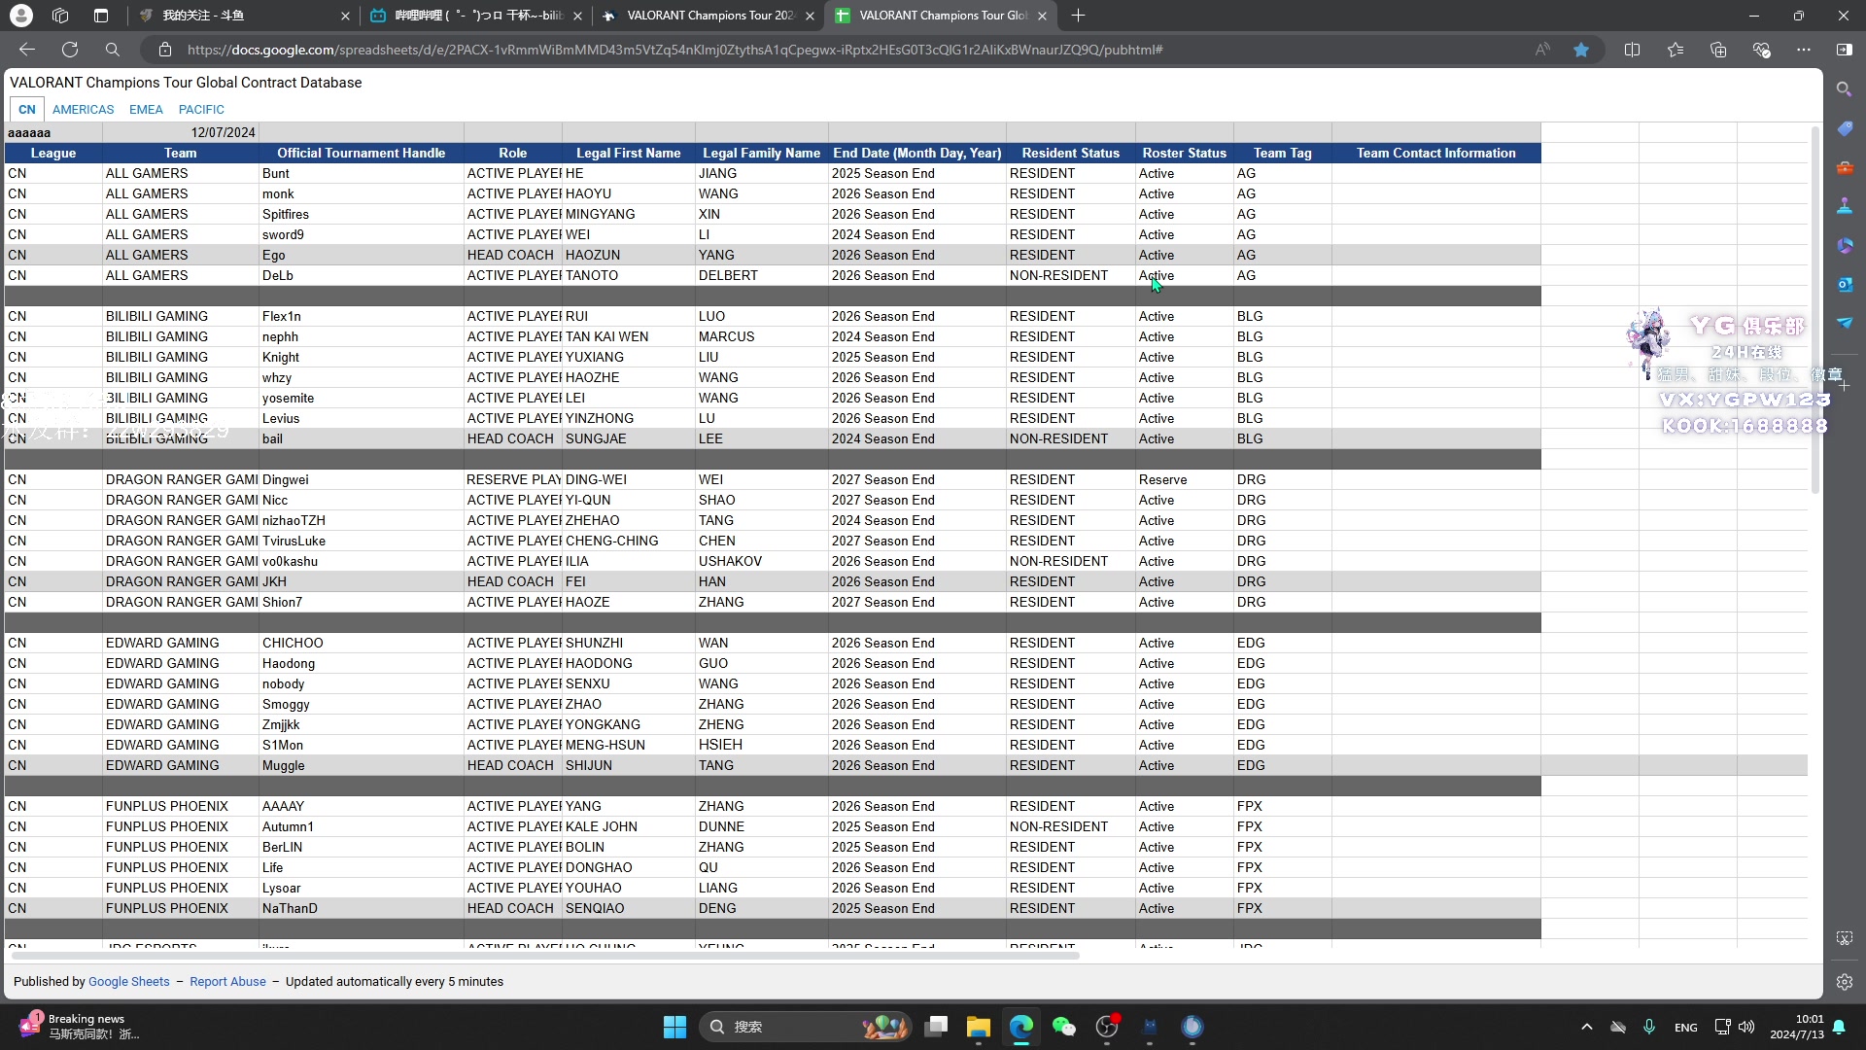
Task: Open Edge sidebar search icon
Action: 1844,89
